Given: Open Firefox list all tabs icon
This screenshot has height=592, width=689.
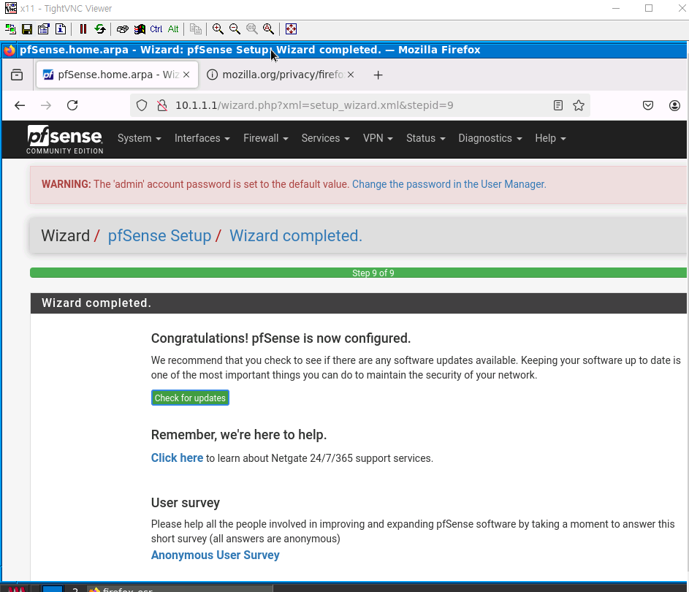Looking at the screenshot, I should tap(17, 75).
